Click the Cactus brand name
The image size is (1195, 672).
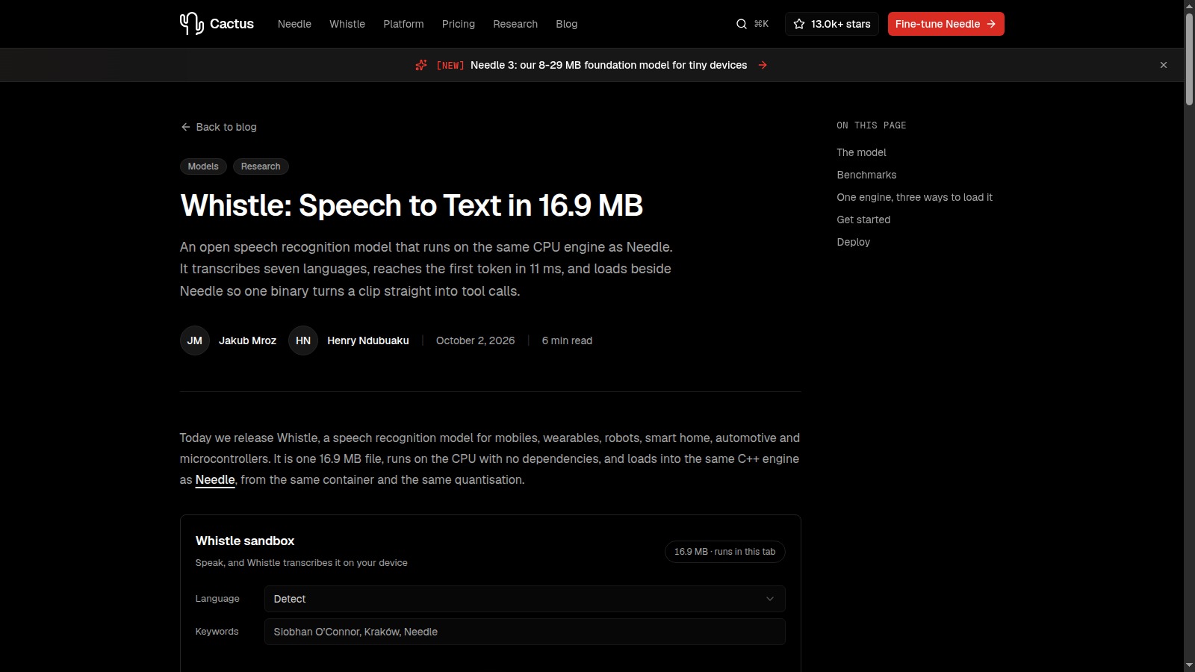pos(232,24)
